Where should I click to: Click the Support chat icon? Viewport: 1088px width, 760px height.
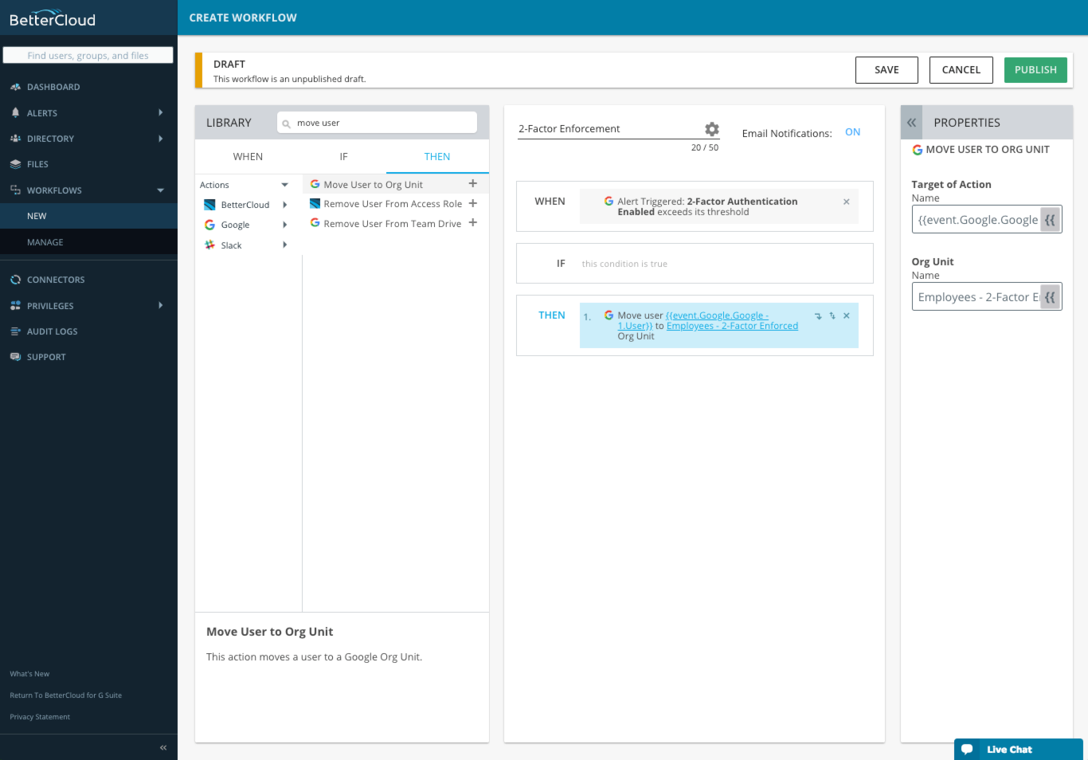15,357
